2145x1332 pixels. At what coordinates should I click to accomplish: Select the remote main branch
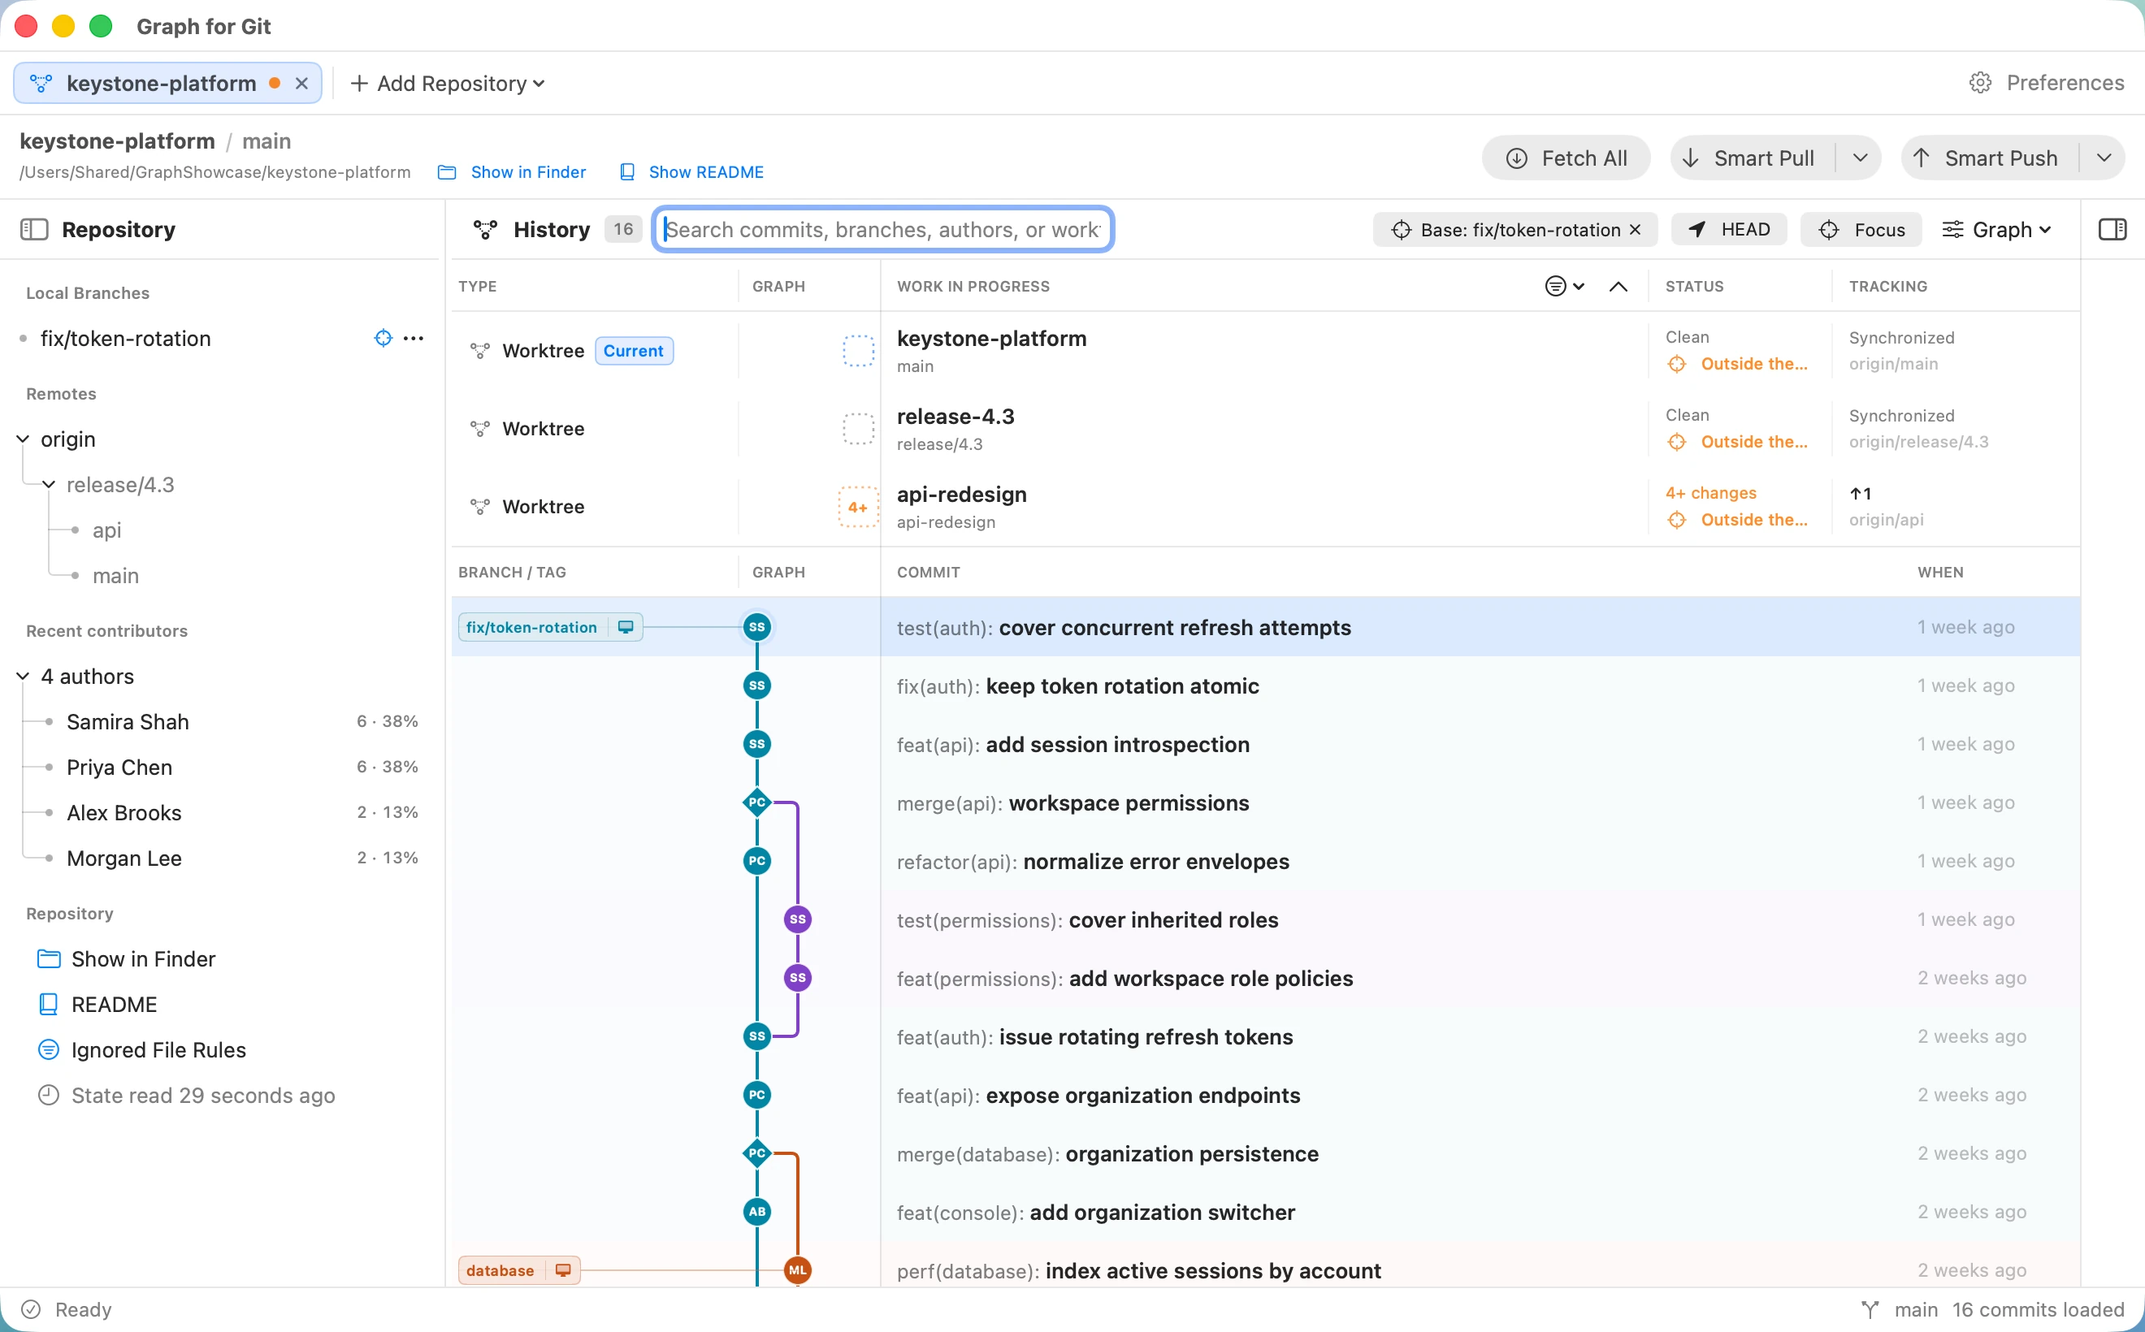[x=115, y=576]
